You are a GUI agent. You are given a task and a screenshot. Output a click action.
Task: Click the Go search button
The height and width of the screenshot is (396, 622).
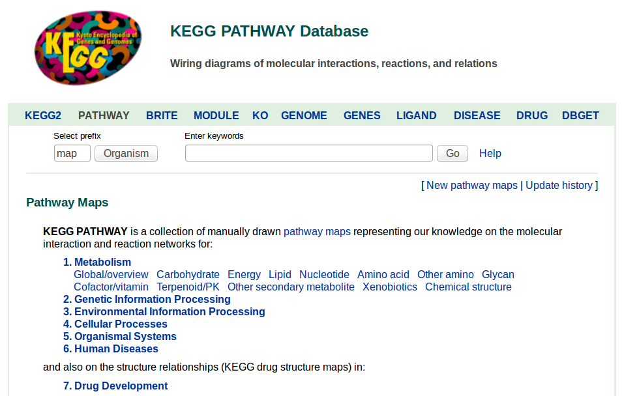click(452, 154)
